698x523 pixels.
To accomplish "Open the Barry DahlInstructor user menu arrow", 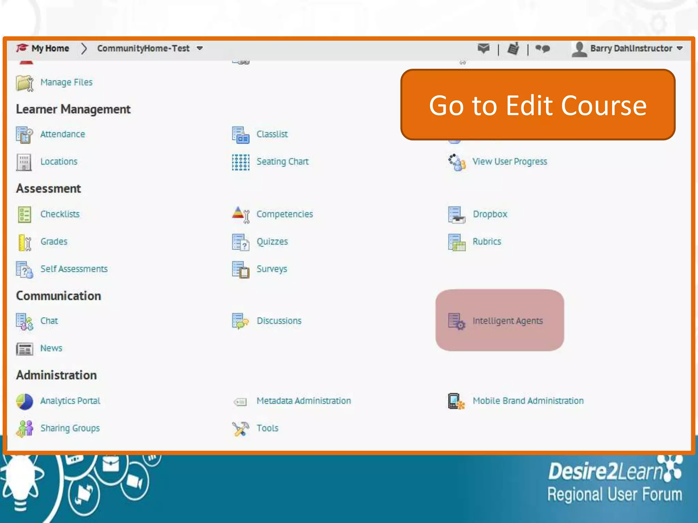I will (x=680, y=48).
